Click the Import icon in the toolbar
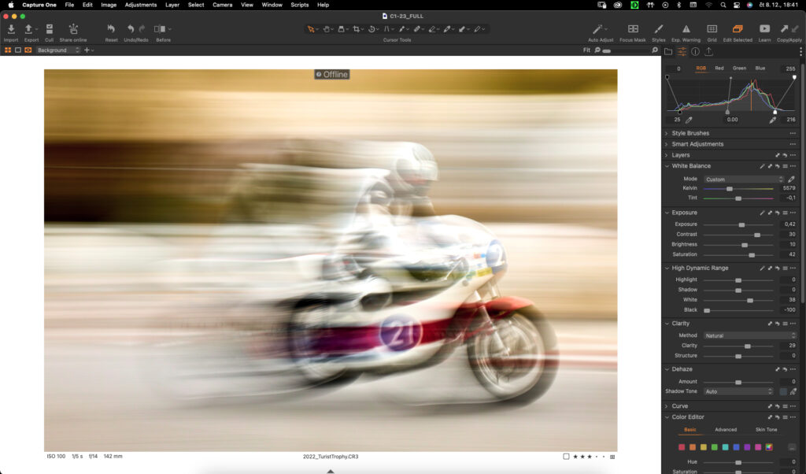 [11, 29]
